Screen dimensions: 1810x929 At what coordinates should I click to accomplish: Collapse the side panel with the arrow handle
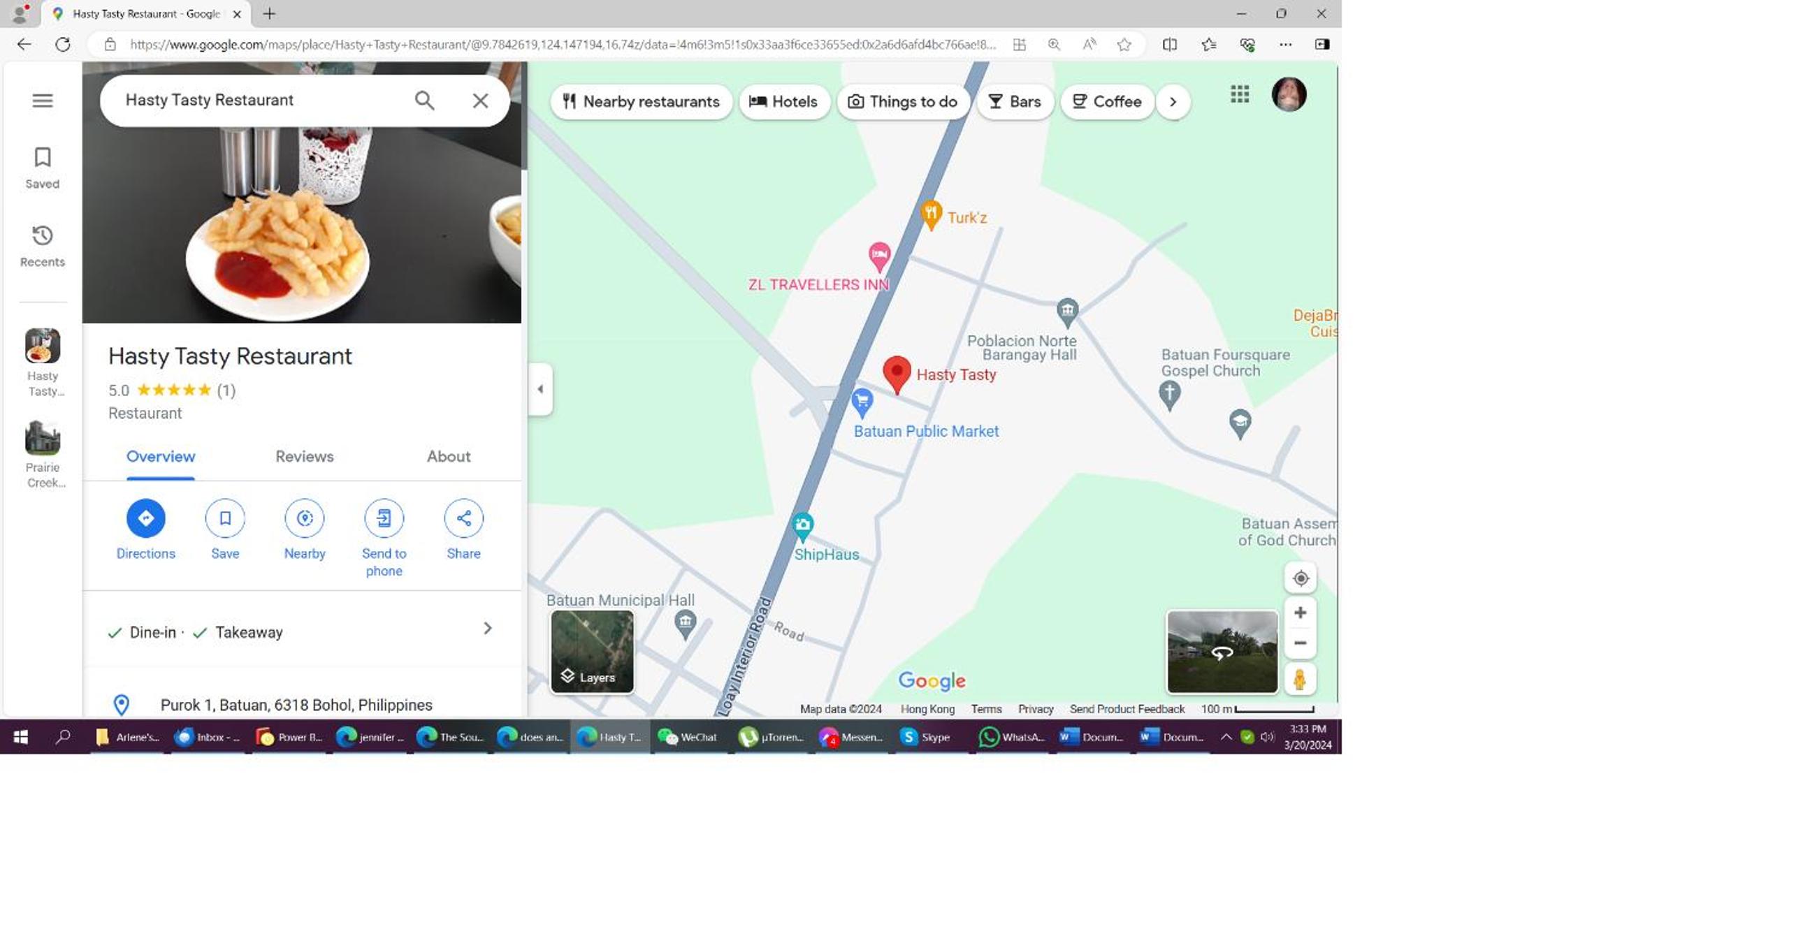[x=540, y=389]
